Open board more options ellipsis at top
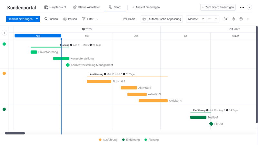This screenshot has height=145, width=258. coord(242,7)
